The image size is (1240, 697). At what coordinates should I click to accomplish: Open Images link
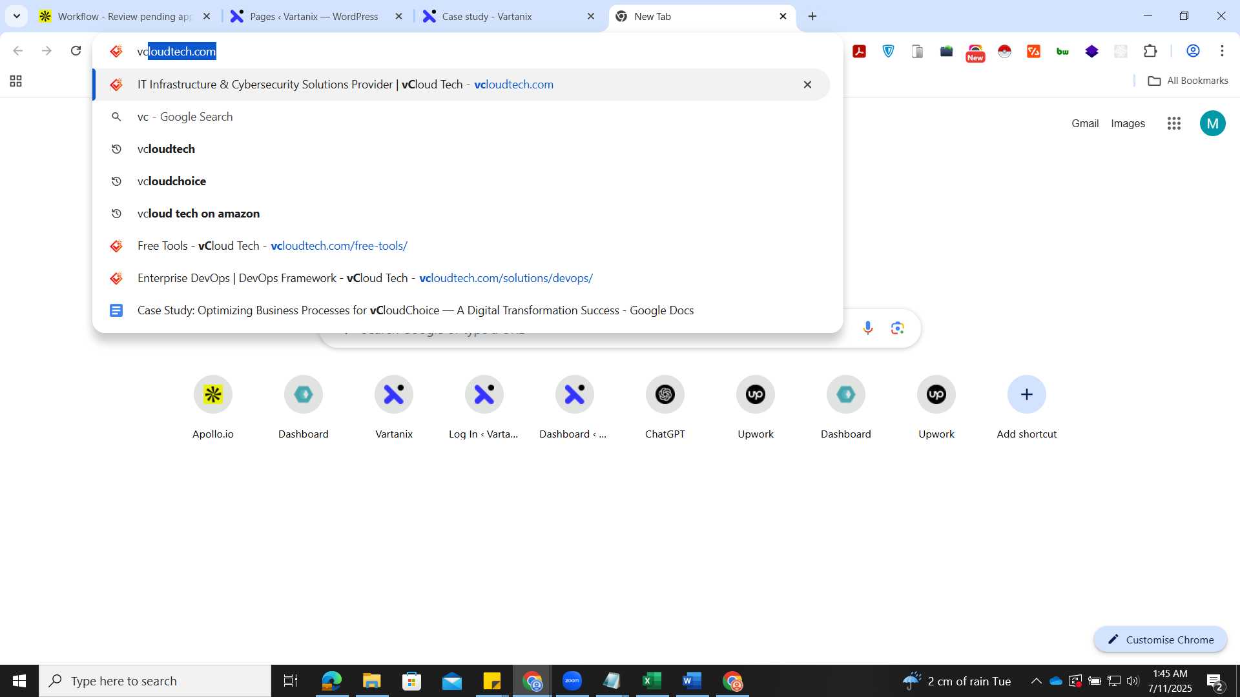click(1128, 123)
